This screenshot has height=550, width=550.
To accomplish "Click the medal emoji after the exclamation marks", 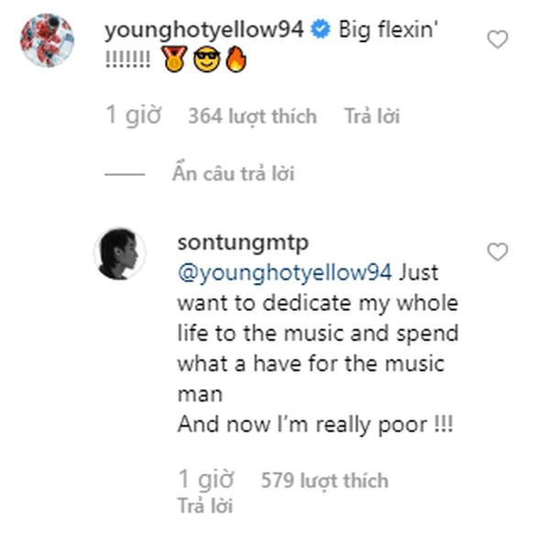I will point(175,62).
